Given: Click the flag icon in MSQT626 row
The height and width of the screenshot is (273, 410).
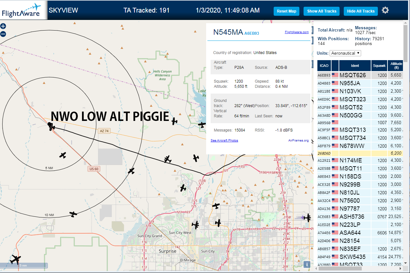Looking at the screenshot, I should click(335, 75).
